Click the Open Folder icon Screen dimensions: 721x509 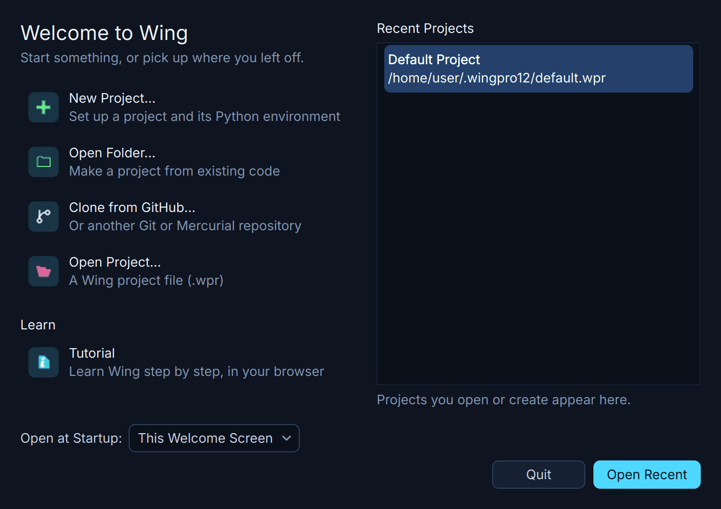point(44,162)
